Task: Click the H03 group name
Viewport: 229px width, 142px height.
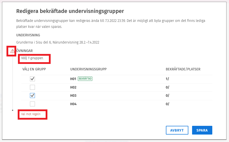Action: click(x=73, y=96)
